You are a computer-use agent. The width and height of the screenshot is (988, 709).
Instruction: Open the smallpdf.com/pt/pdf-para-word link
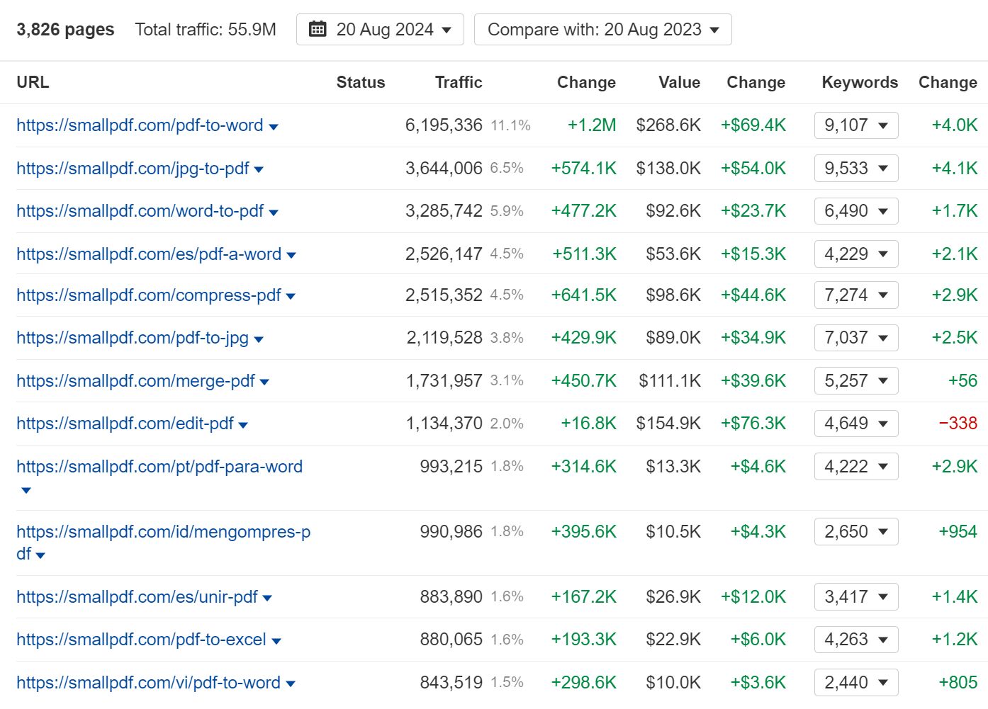pos(159,467)
